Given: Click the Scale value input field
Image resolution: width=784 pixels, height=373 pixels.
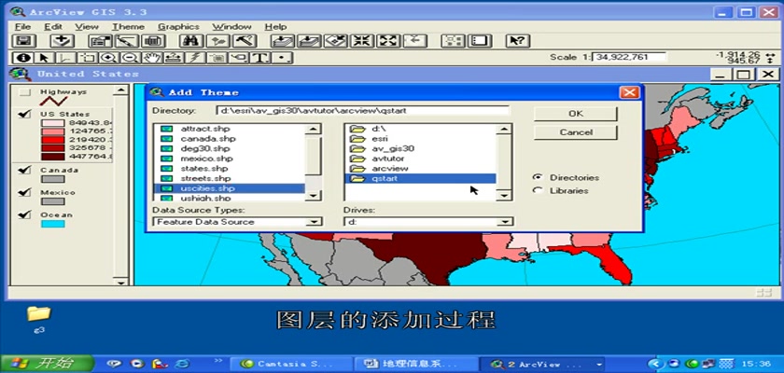Looking at the screenshot, I should (628, 57).
